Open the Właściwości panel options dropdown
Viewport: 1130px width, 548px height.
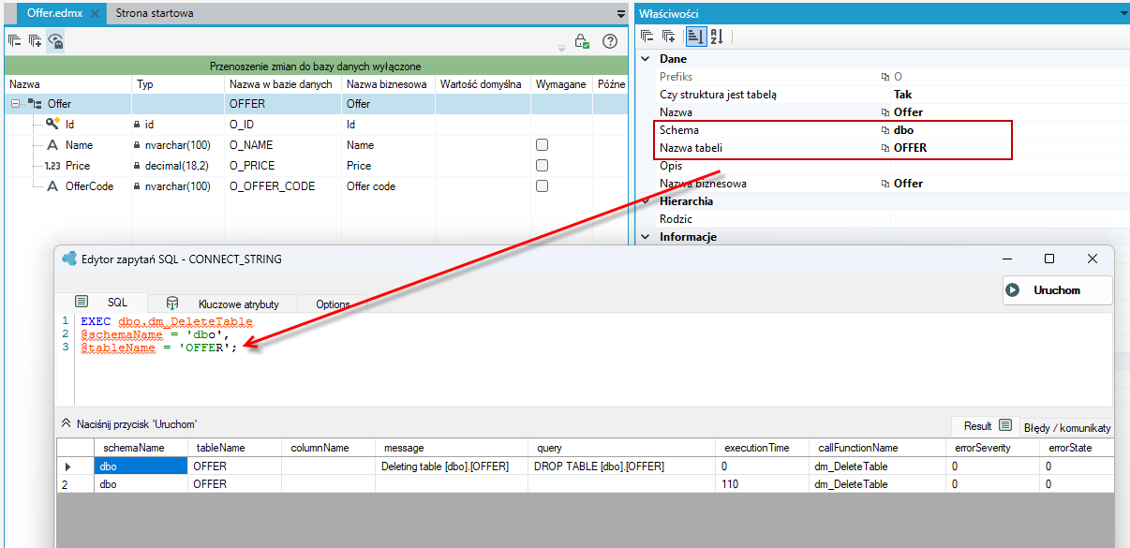[1123, 14]
